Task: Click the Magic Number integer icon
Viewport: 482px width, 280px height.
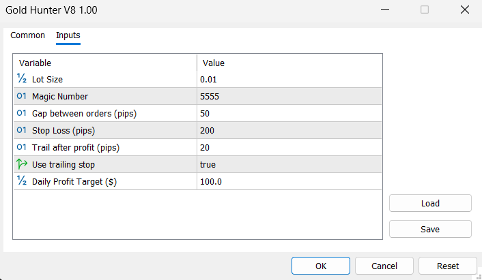Action: pos(21,97)
